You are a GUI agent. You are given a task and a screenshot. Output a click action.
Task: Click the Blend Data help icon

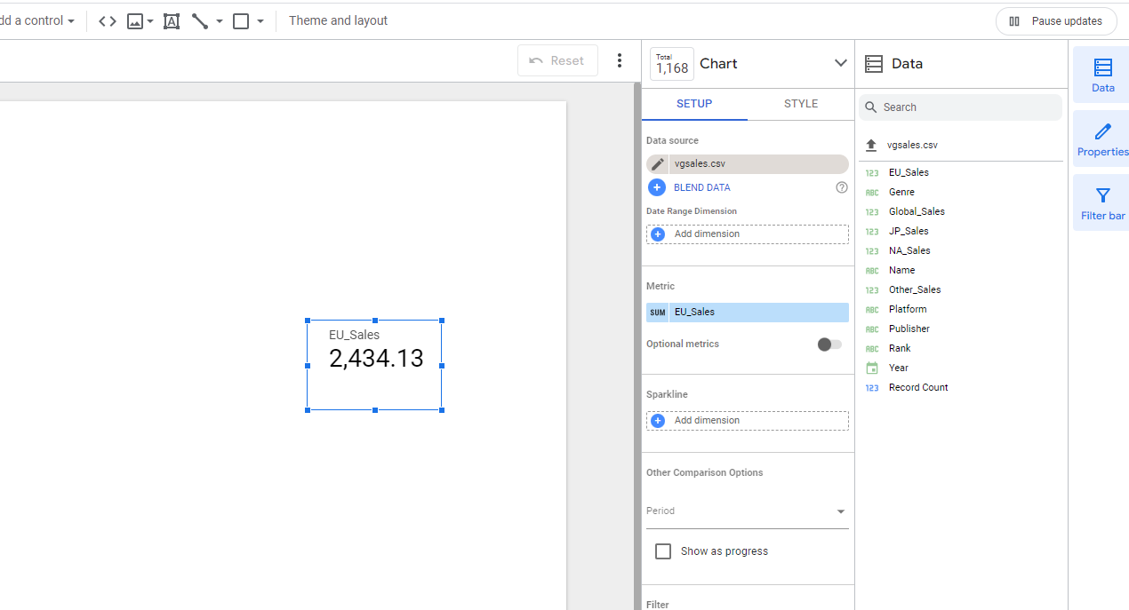point(842,187)
